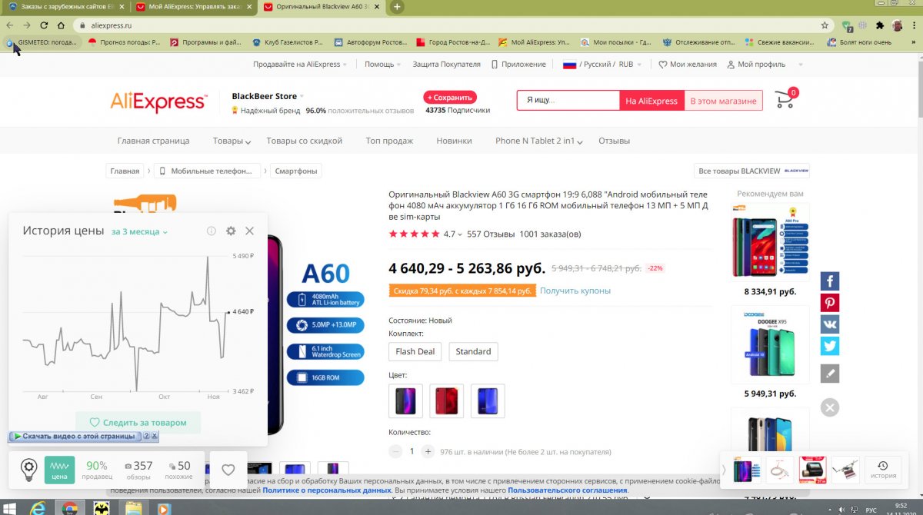Click the 'Следить за товаром' track button
Screen dimensions: 923x515
point(138,422)
